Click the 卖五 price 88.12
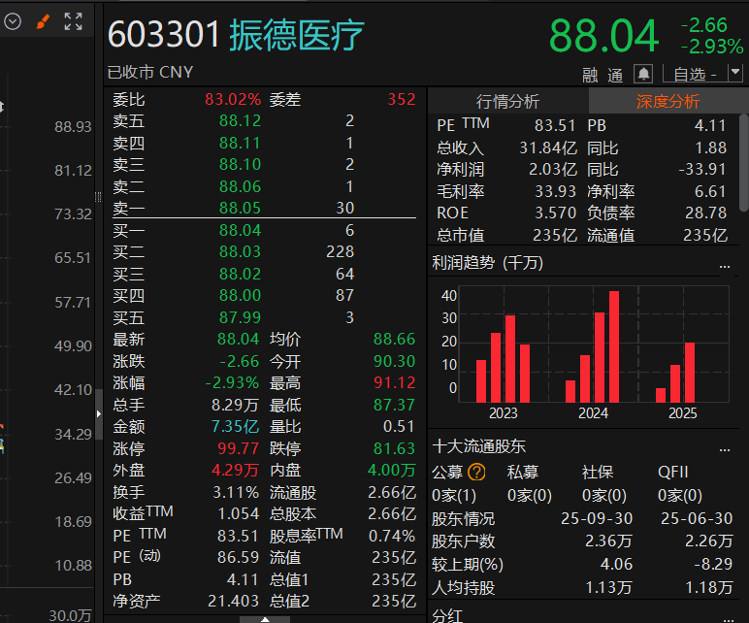Image resolution: width=749 pixels, height=623 pixels. point(240,121)
